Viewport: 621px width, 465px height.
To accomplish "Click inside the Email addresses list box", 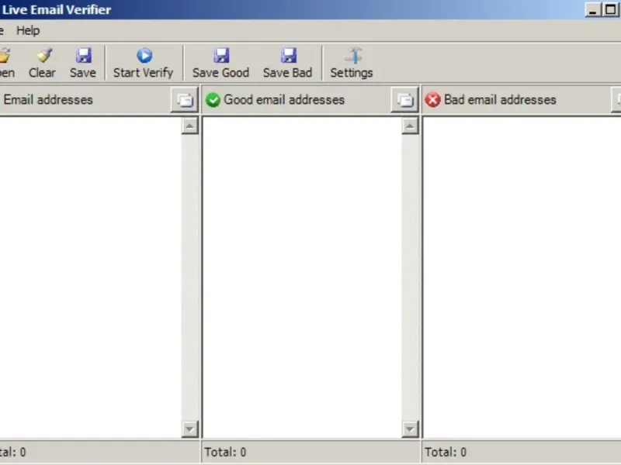I will pyautogui.click(x=90, y=277).
